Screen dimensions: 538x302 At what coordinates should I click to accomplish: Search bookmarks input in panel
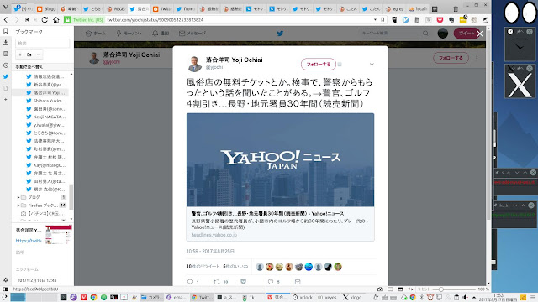coord(42,43)
